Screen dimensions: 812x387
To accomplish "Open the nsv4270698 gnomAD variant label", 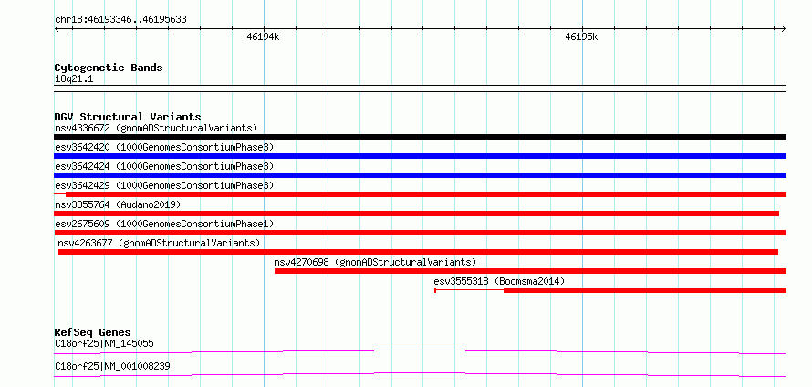I will click(375, 262).
